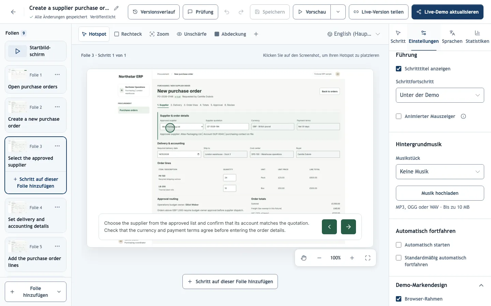The image size is (491, 306).
Task: Edit demo title with pencil icon
Action: coord(116,8)
